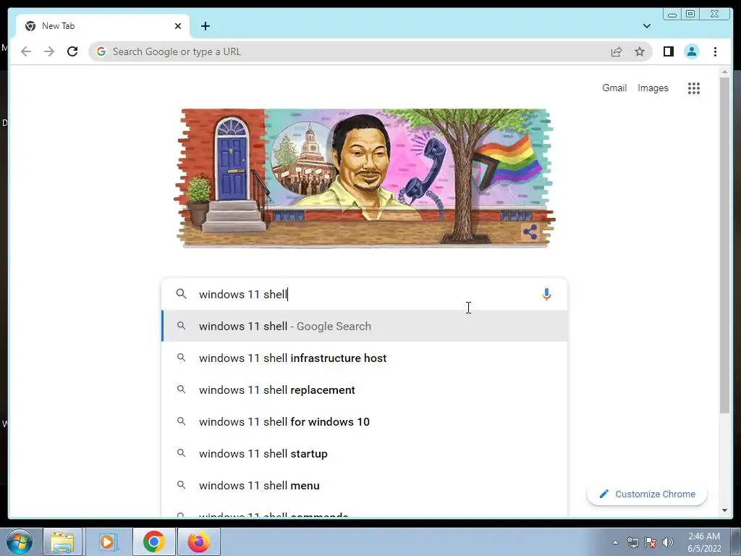Choose 'shell replacement' suggestion
The image size is (741, 556).
click(364, 389)
